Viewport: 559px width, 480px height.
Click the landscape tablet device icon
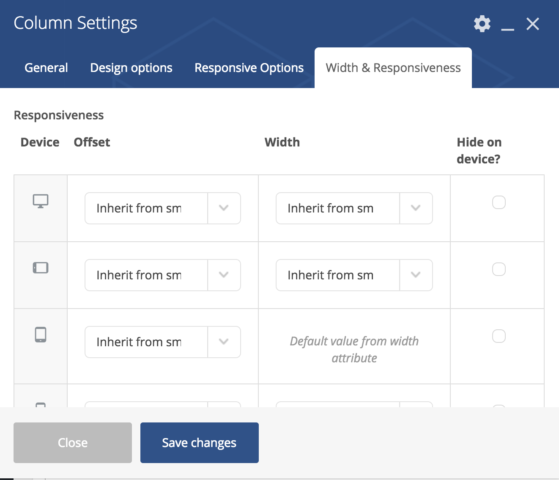(41, 268)
